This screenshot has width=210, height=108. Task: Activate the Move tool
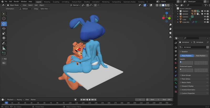click(x=4, y=24)
